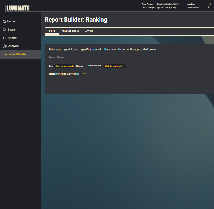Click the Charts list icon
This screenshot has height=209, width=214.
pyautogui.click(x=4, y=38)
